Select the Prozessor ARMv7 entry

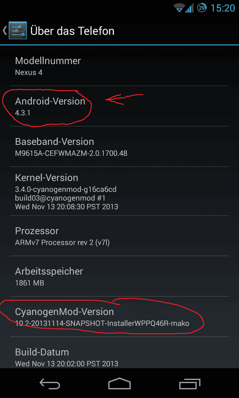(x=119, y=235)
